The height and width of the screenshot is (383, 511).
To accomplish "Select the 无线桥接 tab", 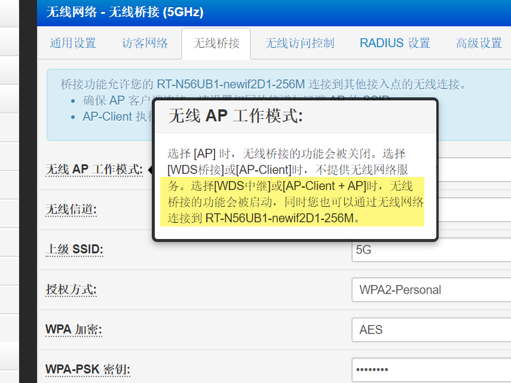I will 216,43.
